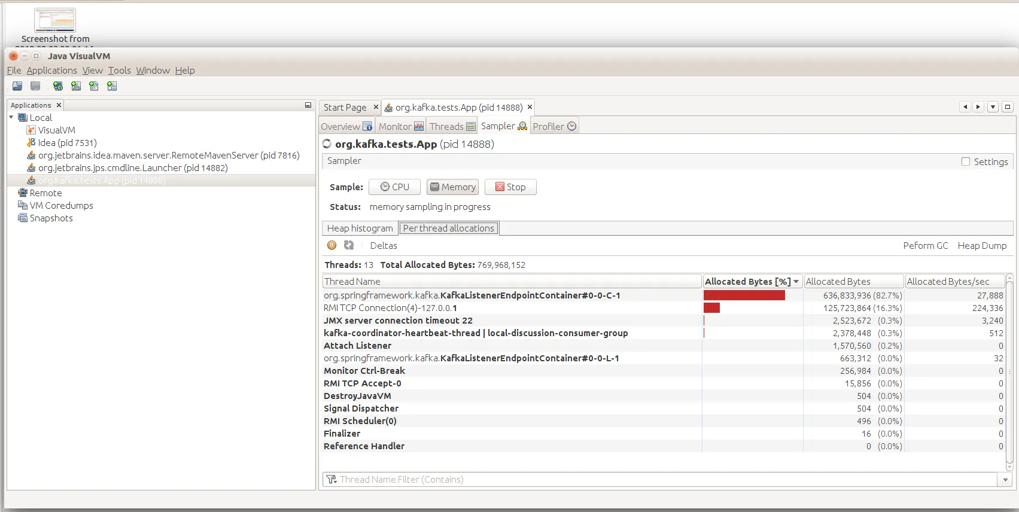Select the JMX server connection timeout 22 row
The width and height of the screenshot is (1019, 512).
[664, 321]
